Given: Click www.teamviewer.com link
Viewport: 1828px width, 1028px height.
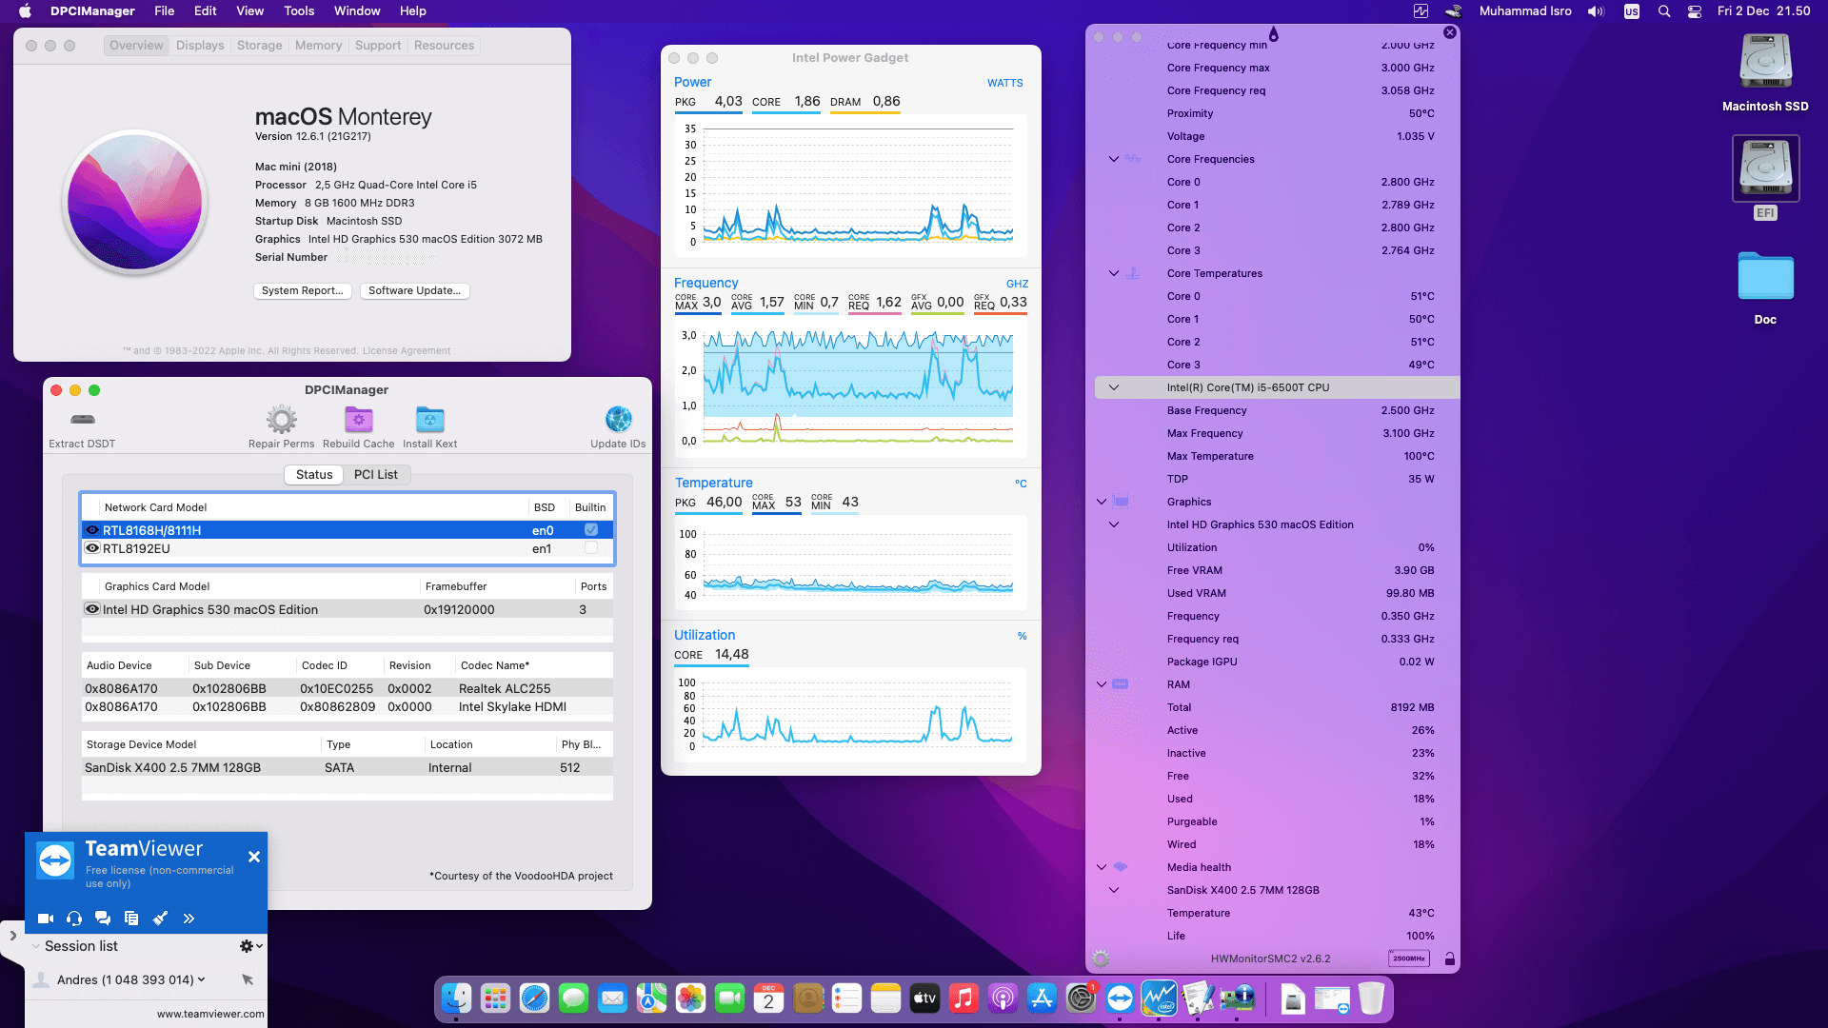Looking at the screenshot, I should point(210,1014).
